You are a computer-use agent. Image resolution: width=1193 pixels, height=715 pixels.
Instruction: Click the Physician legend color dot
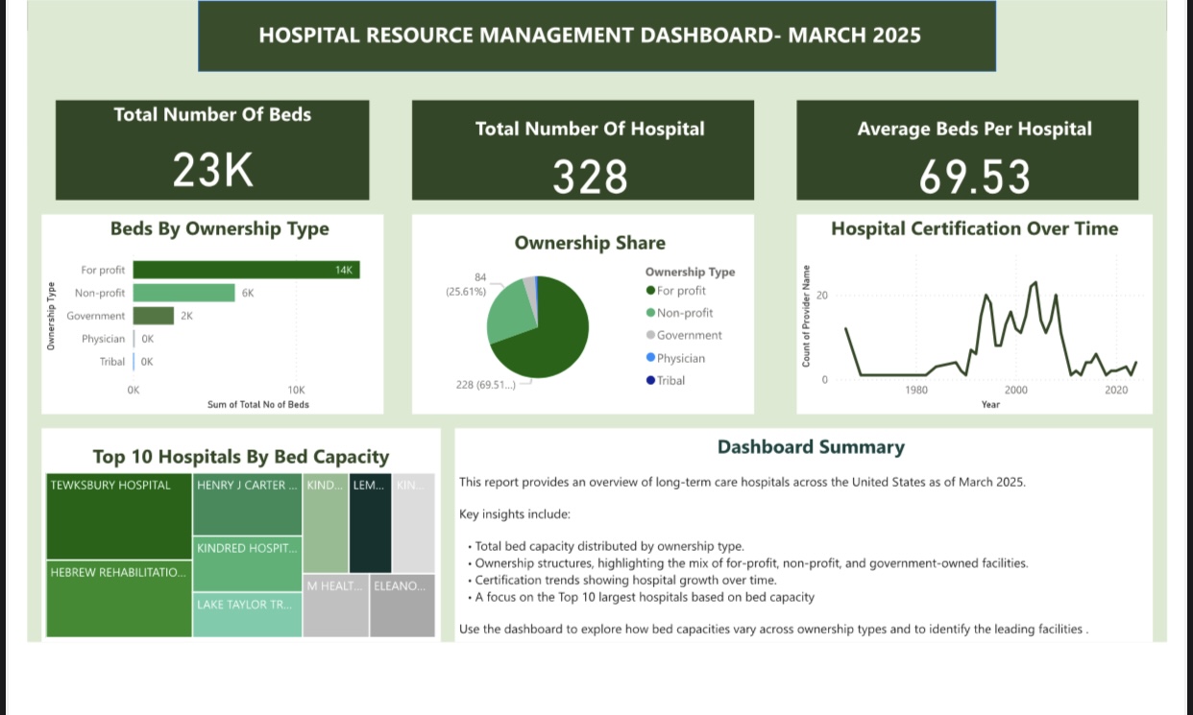coord(650,358)
